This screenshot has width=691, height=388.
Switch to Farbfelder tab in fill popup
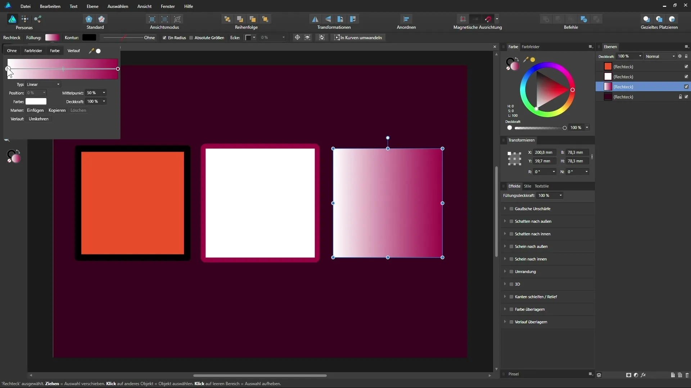(x=33, y=51)
